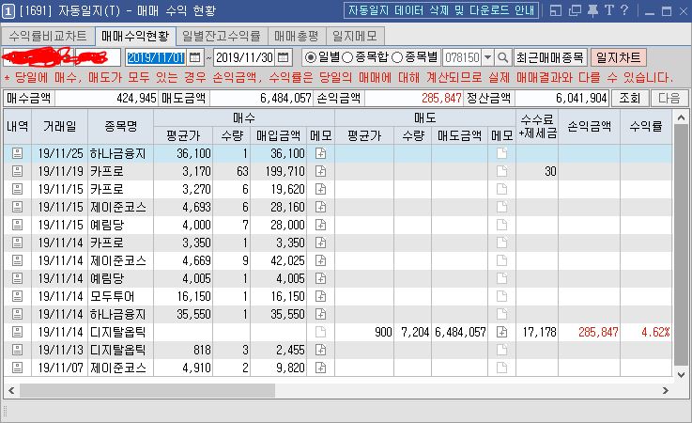Screen dimensions: 692x423
Task: Click the 다음 button
Action: click(x=669, y=98)
